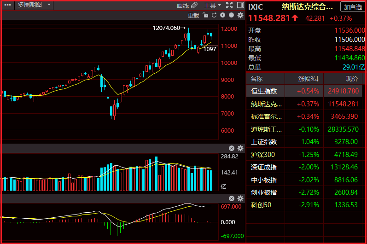Zoom in with the plus icon

(x=222, y=15)
